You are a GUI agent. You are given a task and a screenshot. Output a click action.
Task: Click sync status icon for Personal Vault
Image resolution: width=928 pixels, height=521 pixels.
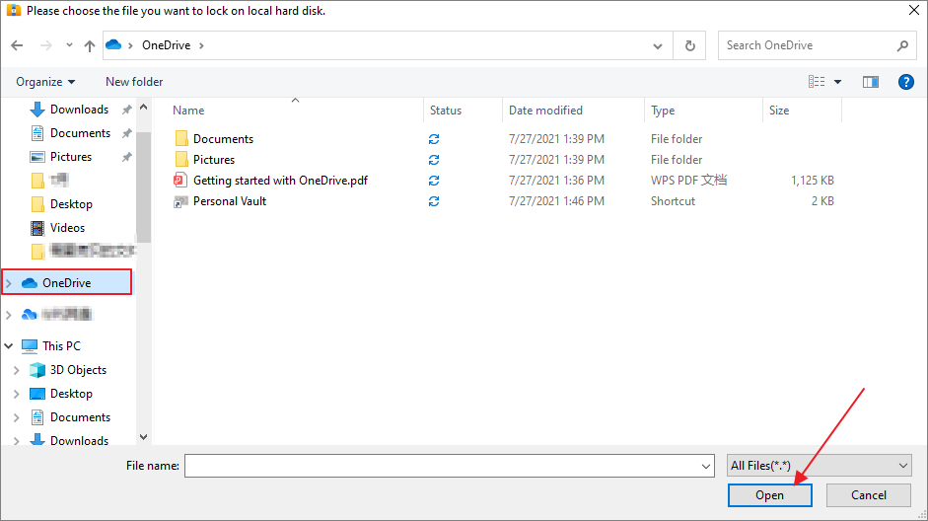[434, 201]
